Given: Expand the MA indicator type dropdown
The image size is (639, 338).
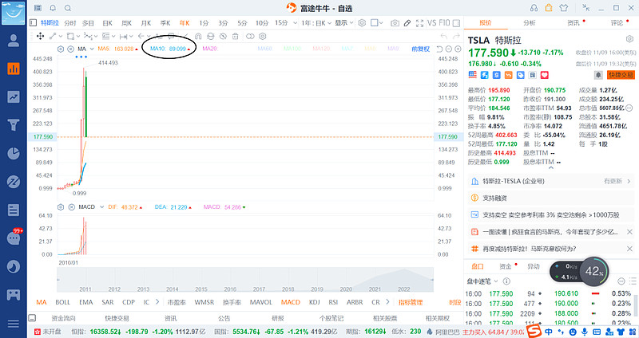Looking at the screenshot, I should coord(92,49).
